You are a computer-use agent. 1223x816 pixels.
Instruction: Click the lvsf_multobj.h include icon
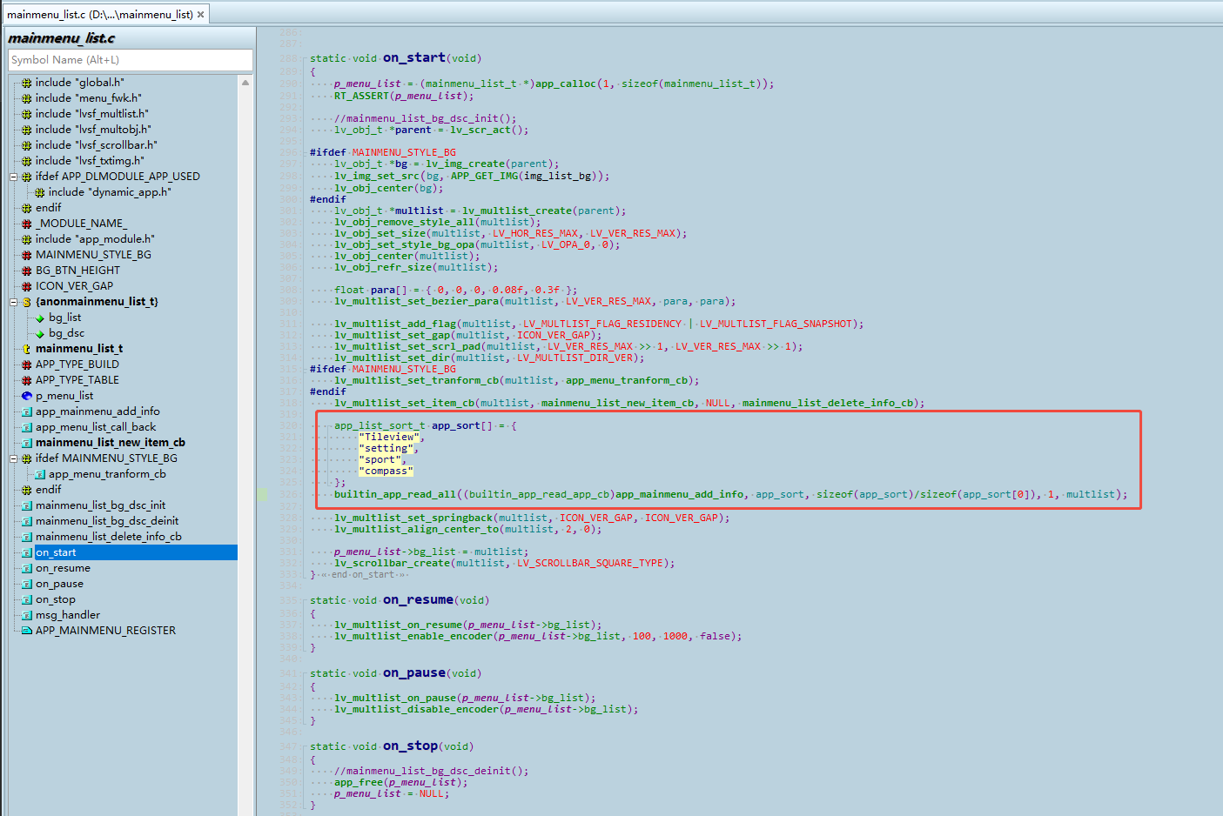[x=27, y=130]
